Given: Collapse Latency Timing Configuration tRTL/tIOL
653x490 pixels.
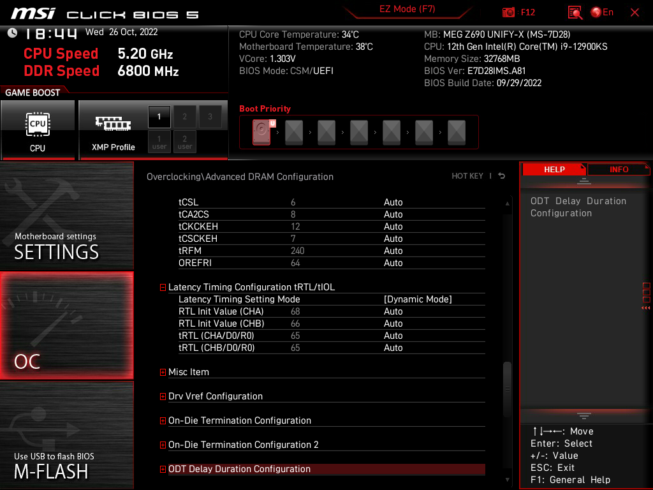Looking at the screenshot, I should 163,287.
